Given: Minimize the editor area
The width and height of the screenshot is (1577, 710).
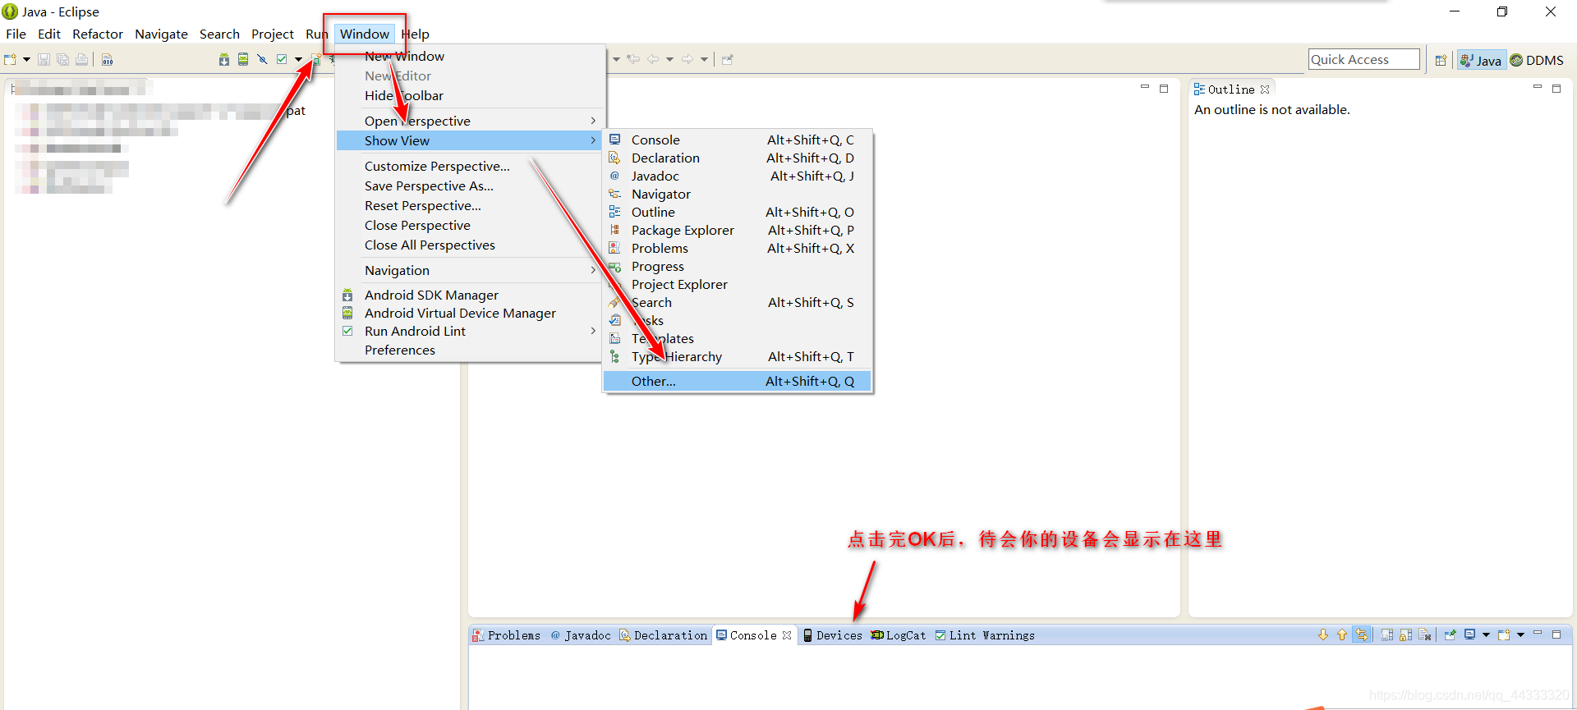Looking at the screenshot, I should 1145,88.
